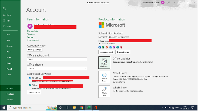The width and height of the screenshot is (198, 111).
Task: Expand the Add a service dropdown
Action: 34,92
